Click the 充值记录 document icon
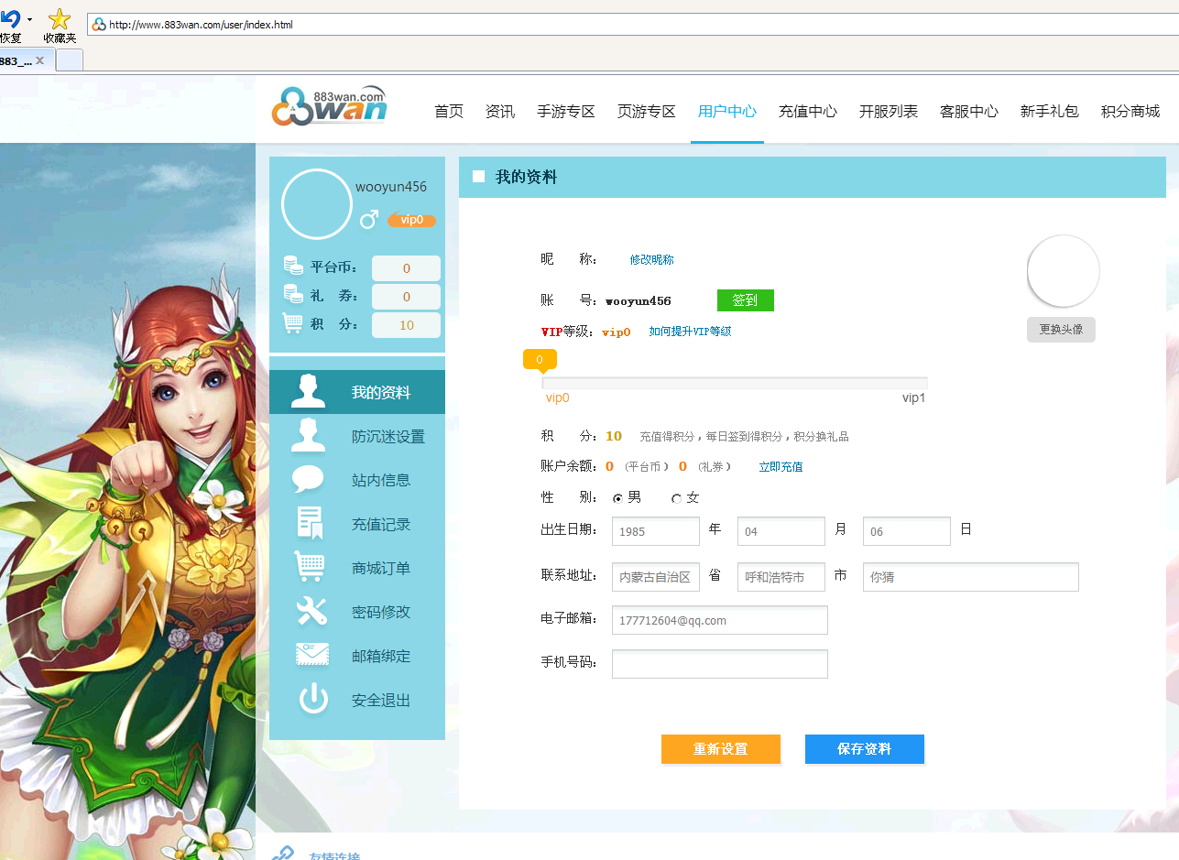Screen dimensions: 1179x860 [310, 524]
